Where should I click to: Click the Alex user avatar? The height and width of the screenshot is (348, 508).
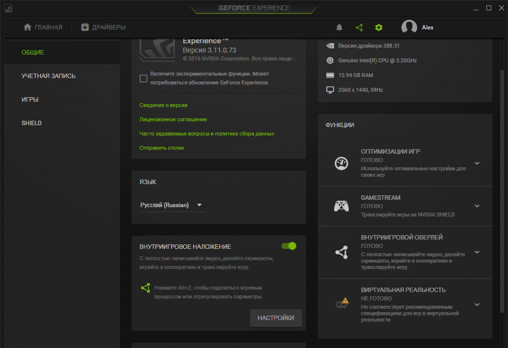tap(409, 27)
